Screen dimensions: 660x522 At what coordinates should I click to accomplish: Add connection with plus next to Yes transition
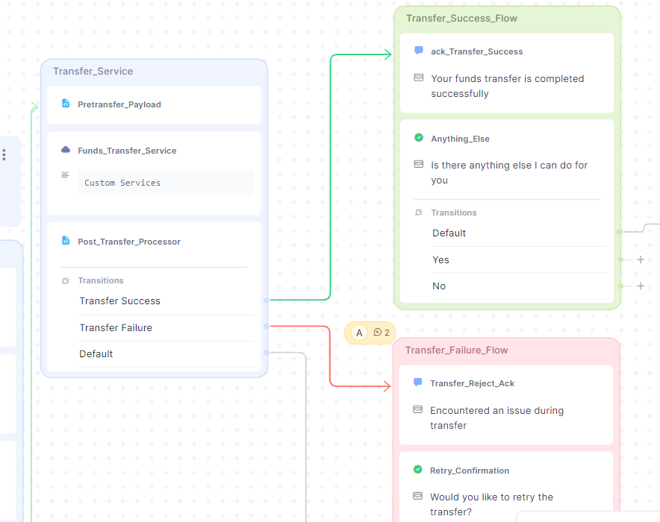click(x=640, y=260)
